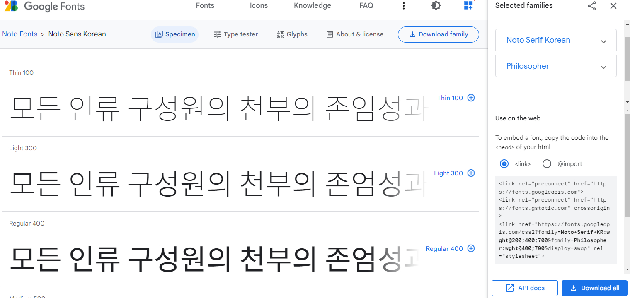Open the selected families grid icon

point(468,5)
